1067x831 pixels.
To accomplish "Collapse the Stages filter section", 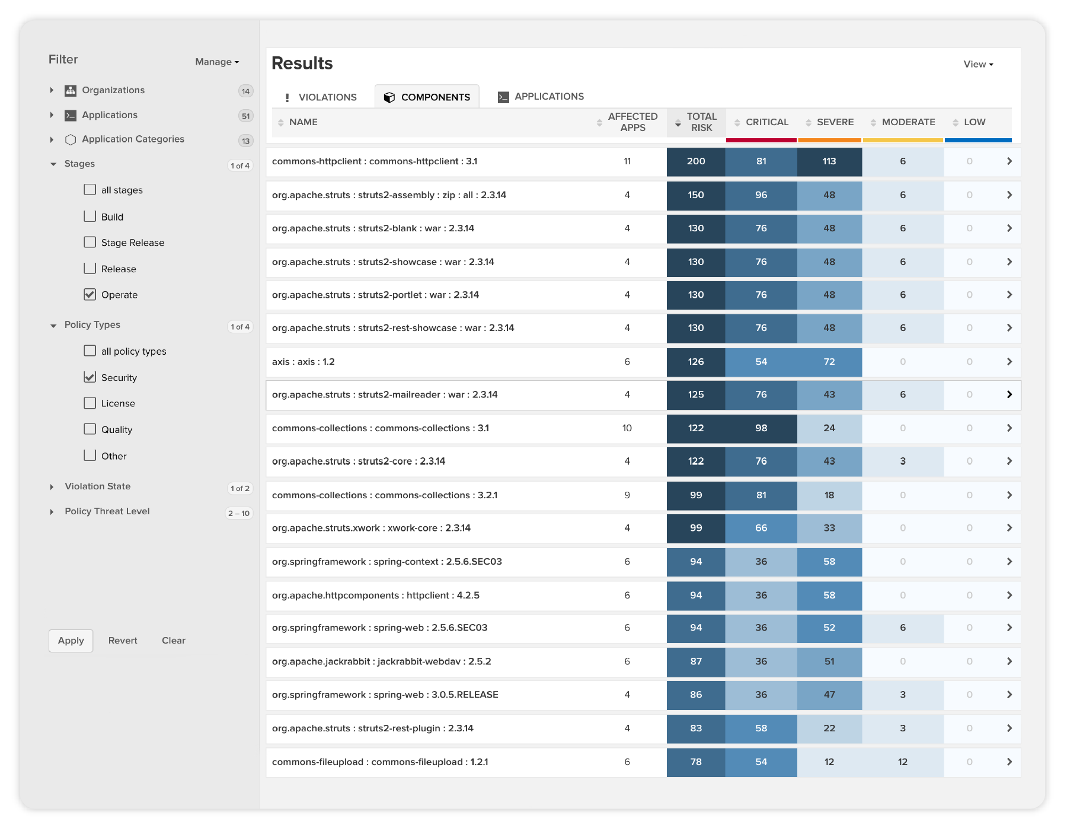I will coord(53,164).
